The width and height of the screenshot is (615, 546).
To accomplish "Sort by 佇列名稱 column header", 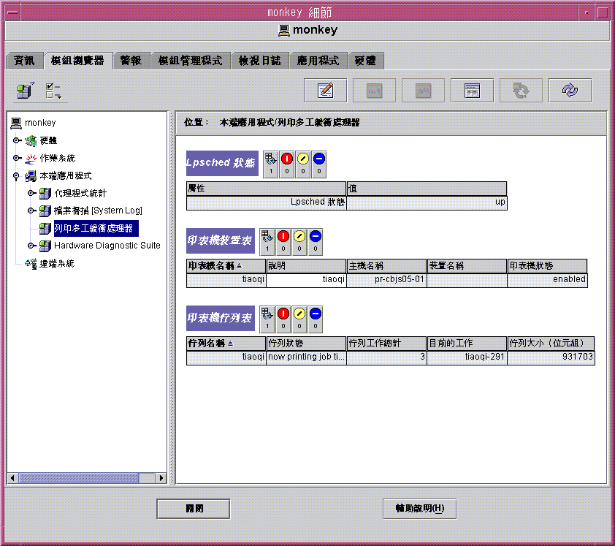I will tap(226, 344).
